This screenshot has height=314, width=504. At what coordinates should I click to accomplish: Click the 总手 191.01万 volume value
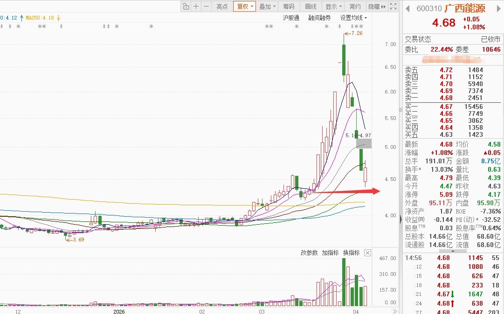coord(439,161)
